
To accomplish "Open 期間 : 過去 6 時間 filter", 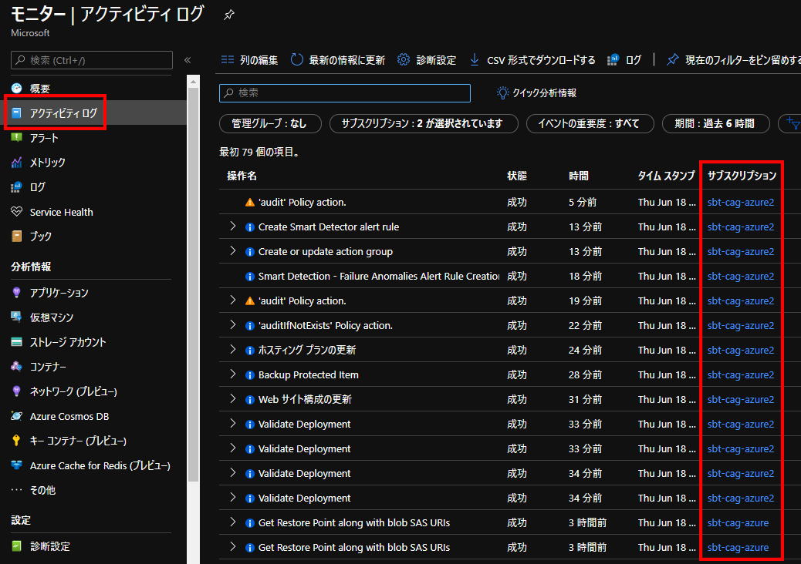I will pyautogui.click(x=715, y=123).
